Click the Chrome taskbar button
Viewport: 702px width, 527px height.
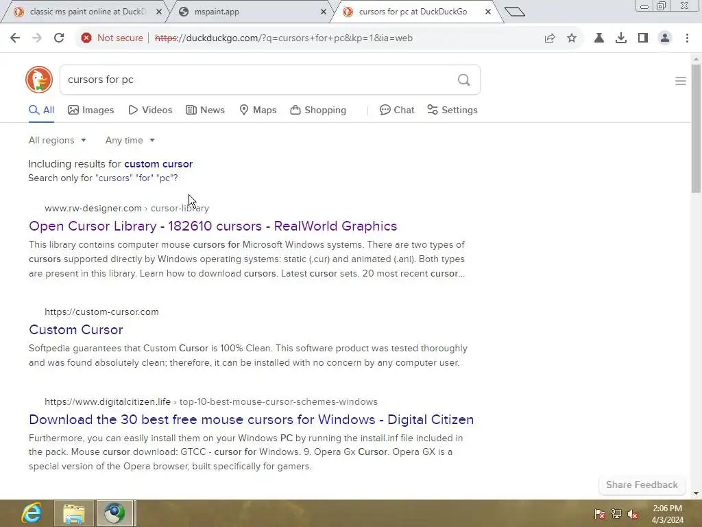tap(115, 513)
